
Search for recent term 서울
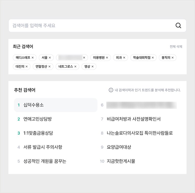coord(44,58)
